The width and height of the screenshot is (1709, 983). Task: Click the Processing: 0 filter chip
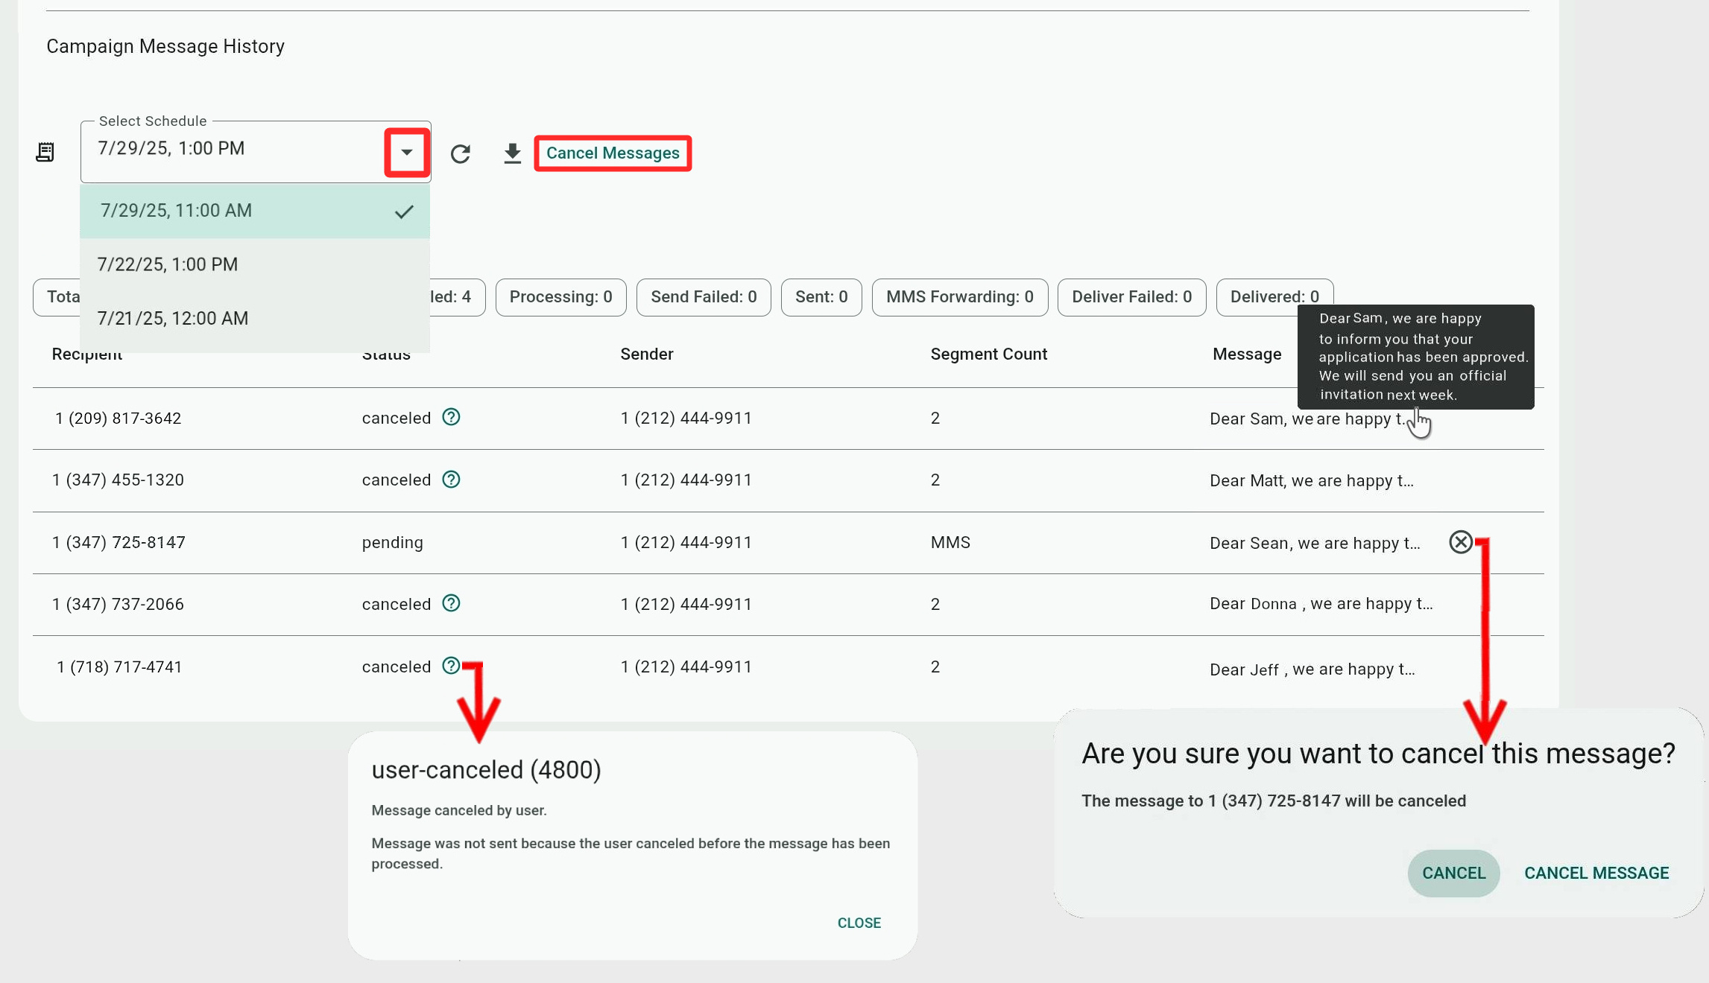[560, 297]
